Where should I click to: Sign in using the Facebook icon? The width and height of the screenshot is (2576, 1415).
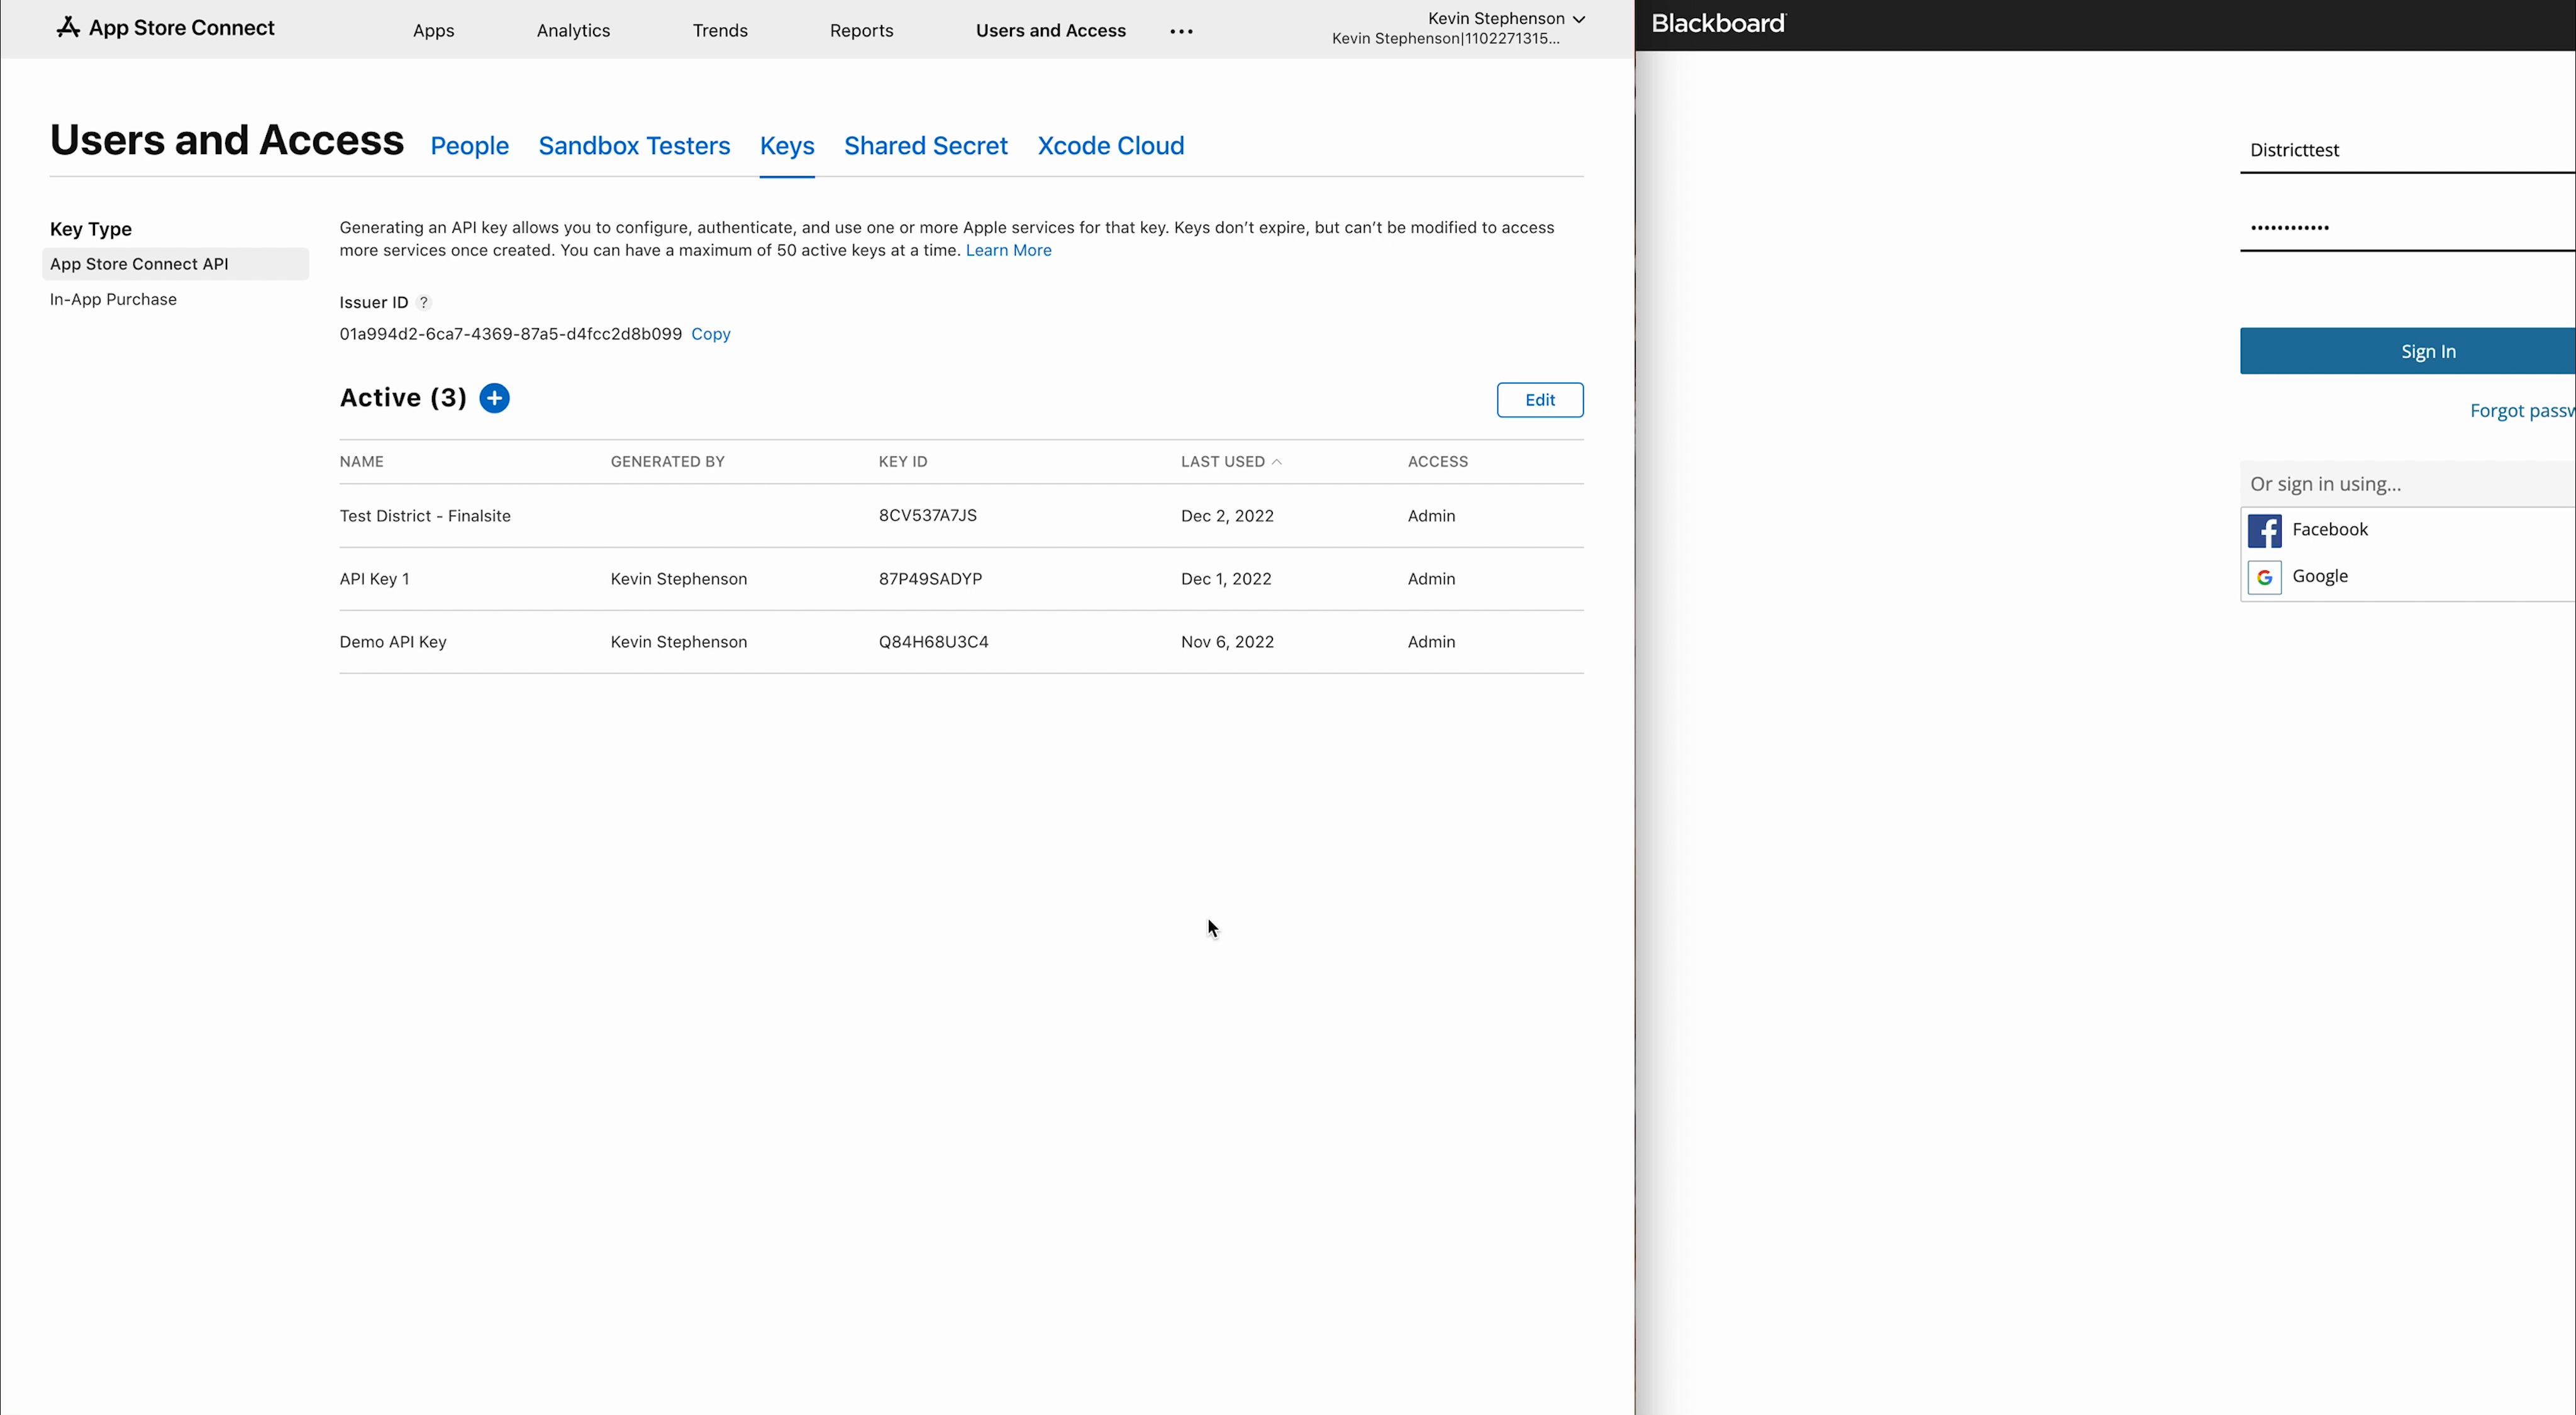2265,530
